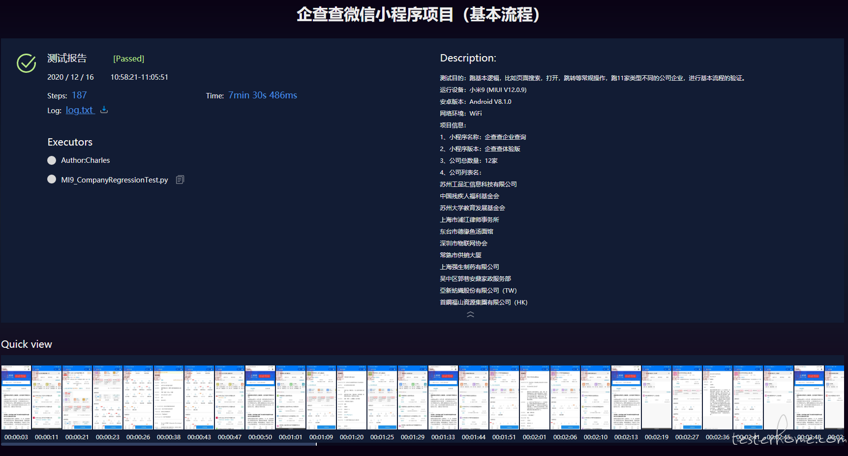This screenshot has width=848, height=456.
Task: Open the Quick view thumbnail at 00:00:26
Action: pos(138,397)
